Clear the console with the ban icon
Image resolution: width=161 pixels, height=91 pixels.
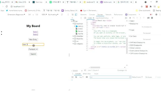click(x=76, y=77)
